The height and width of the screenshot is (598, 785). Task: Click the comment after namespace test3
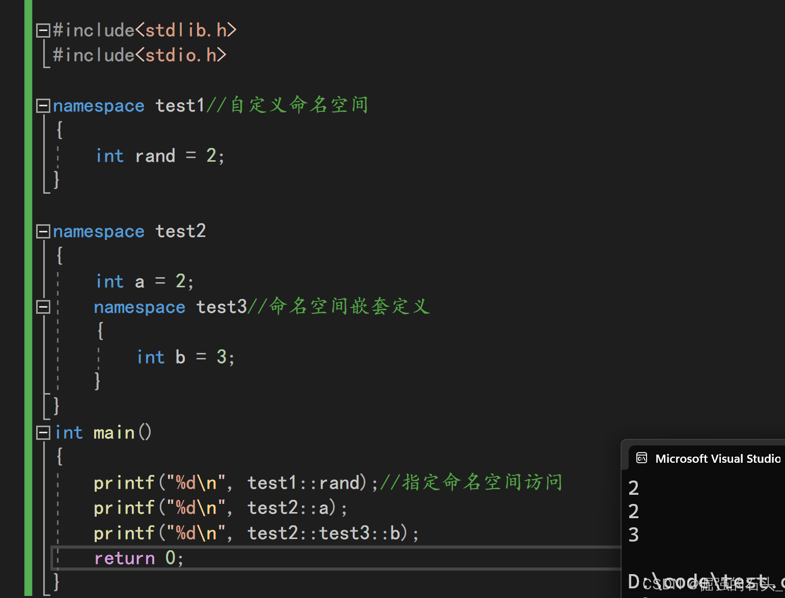[339, 307]
